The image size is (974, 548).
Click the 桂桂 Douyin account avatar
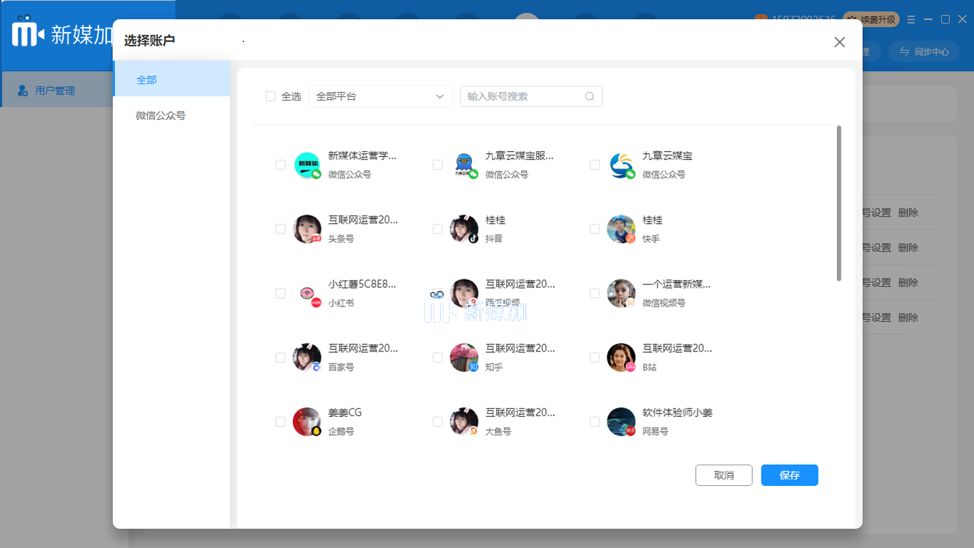(464, 229)
